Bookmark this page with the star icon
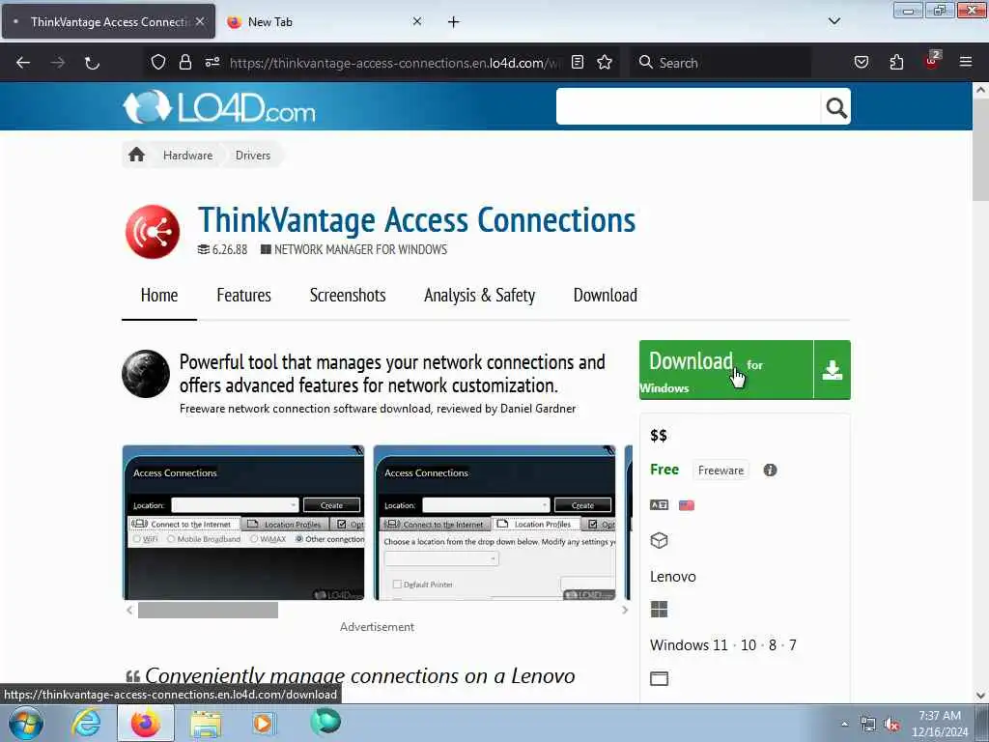Viewport: 989px width, 742px height. click(x=605, y=62)
